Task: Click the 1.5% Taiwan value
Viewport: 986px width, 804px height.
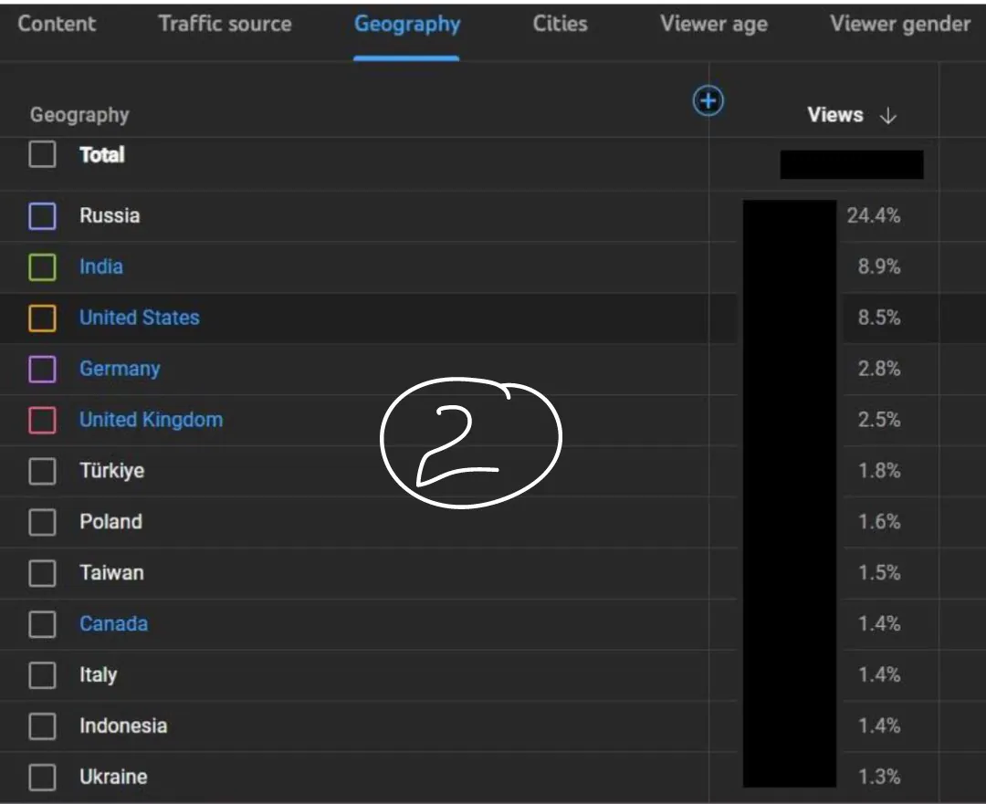Action: coord(880,573)
